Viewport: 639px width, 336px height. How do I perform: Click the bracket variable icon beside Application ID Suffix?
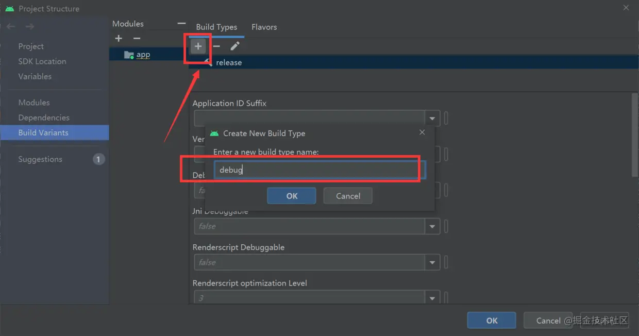(446, 119)
